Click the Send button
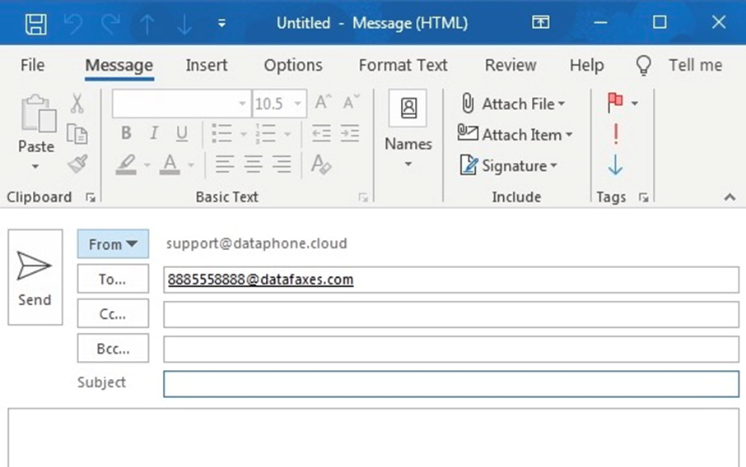This screenshot has height=467, width=746. [x=35, y=277]
